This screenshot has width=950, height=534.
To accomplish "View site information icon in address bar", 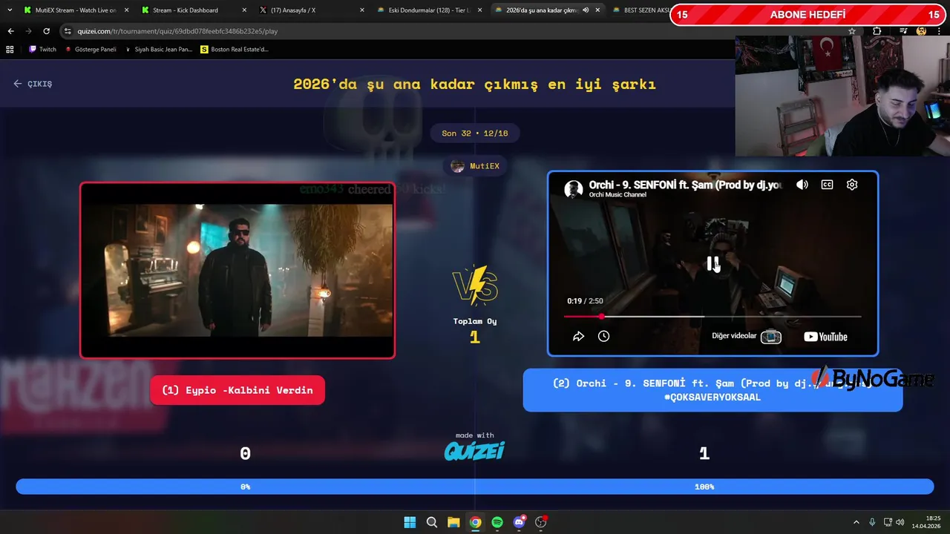I will [x=68, y=31].
